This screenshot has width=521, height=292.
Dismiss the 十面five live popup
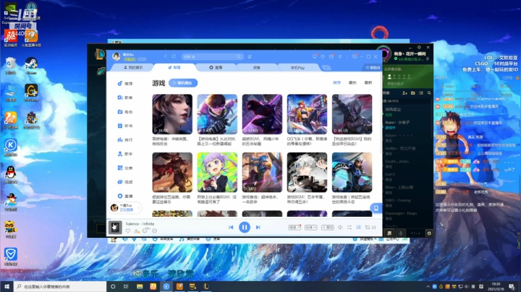click(138, 207)
